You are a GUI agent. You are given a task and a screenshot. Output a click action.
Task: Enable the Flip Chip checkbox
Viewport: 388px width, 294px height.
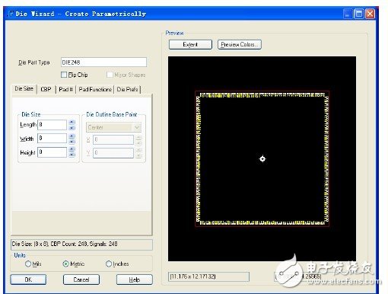pos(64,75)
